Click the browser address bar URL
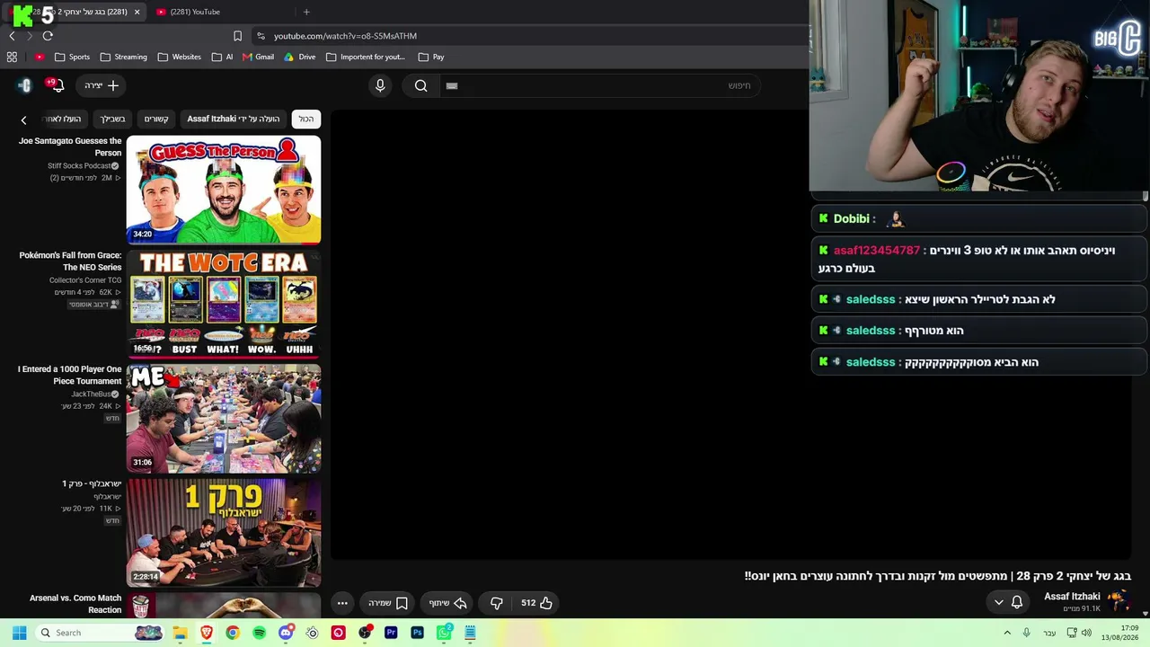This screenshot has height=647, width=1150. tap(345, 36)
